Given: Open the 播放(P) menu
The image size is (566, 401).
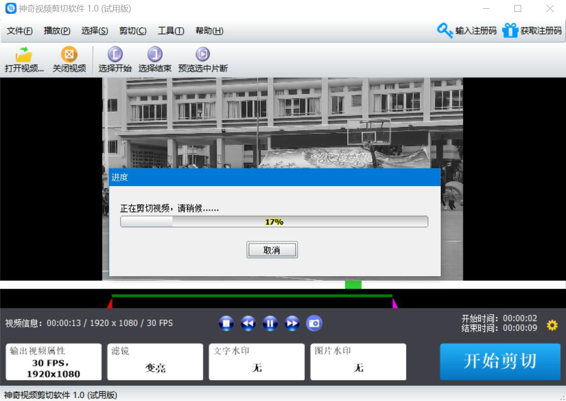Looking at the screenshot, I should point(57,31).
